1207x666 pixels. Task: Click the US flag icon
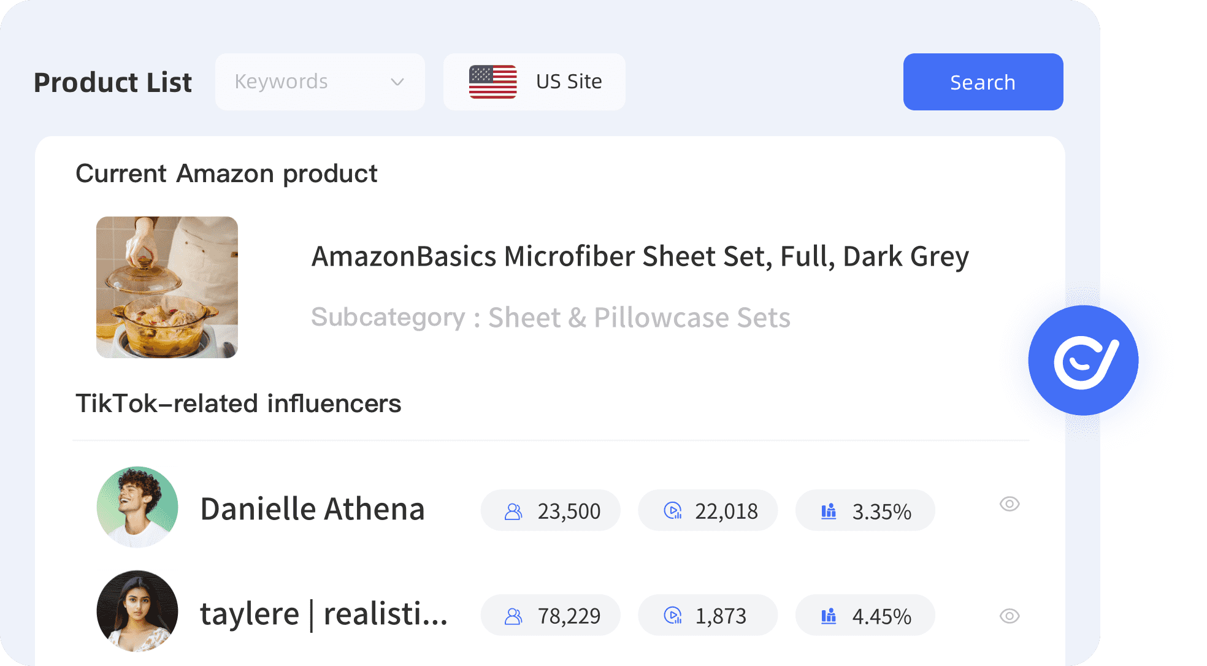492,82
